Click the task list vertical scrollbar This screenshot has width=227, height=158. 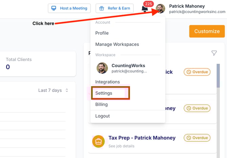click(x=218, y=78)
